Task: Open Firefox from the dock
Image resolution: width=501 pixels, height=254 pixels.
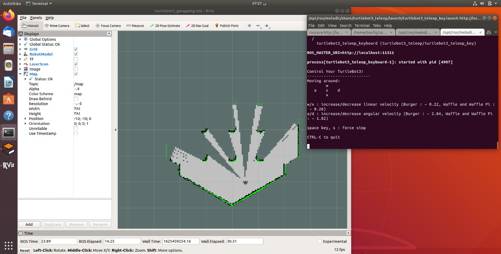Action: 9,15
